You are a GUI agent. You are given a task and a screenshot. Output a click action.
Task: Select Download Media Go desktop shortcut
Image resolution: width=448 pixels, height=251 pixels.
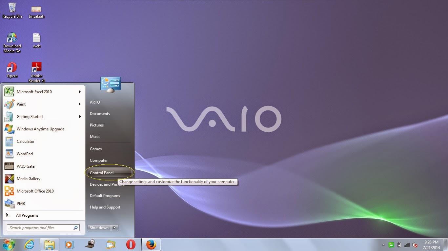point(12,42)
